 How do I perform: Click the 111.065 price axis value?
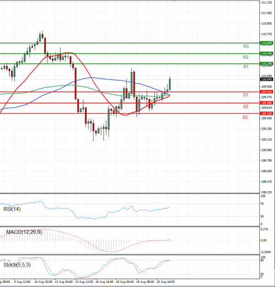(x=266, y=13)
